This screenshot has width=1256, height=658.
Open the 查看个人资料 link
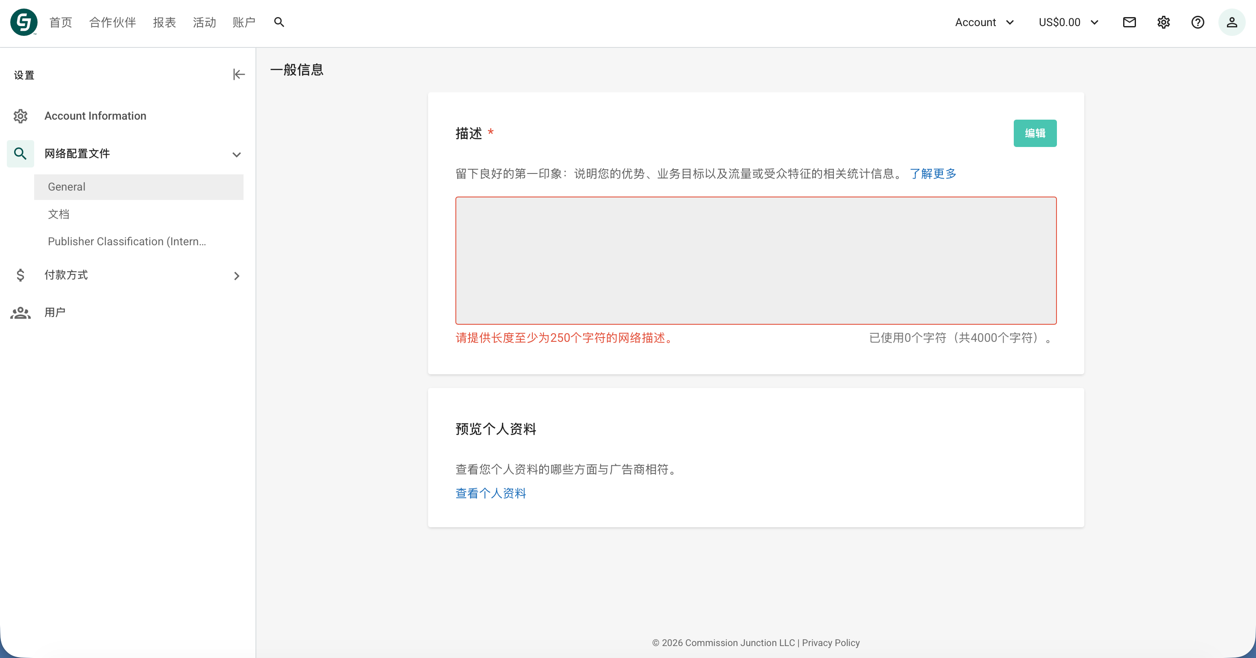coord(490,493)
